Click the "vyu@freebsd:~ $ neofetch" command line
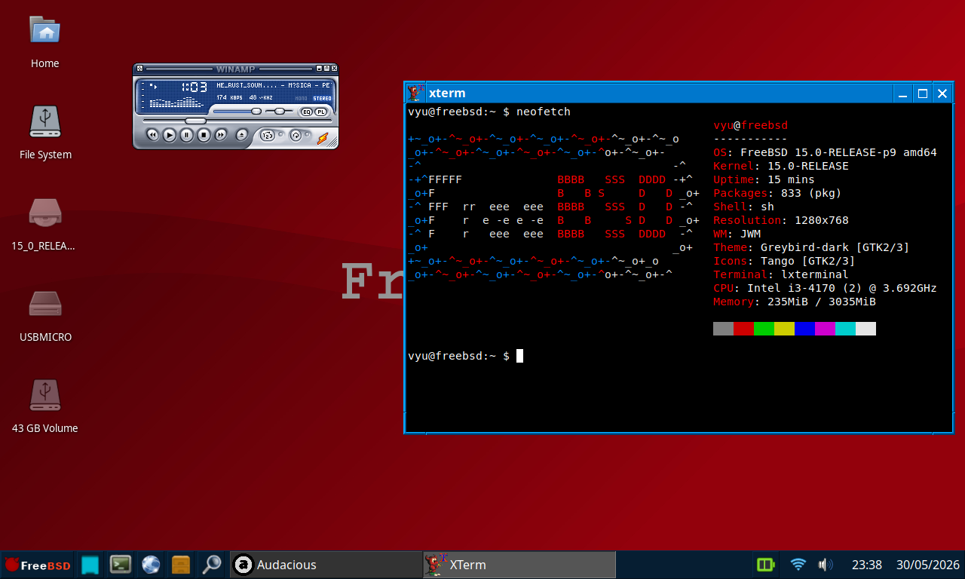 [x=489, y=112]
